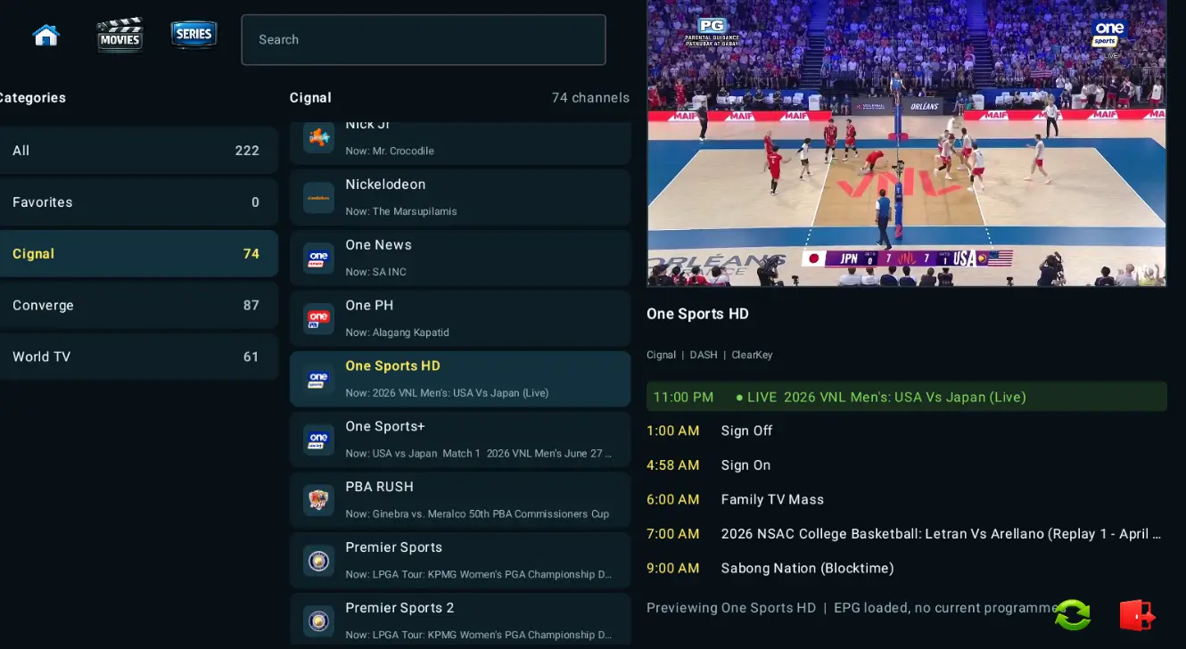Play the One PH channel

coord(460,319)
